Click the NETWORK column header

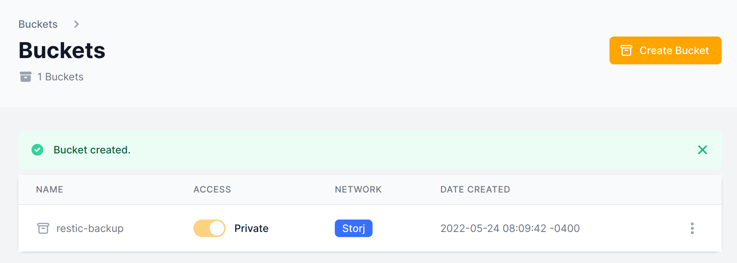358,189
